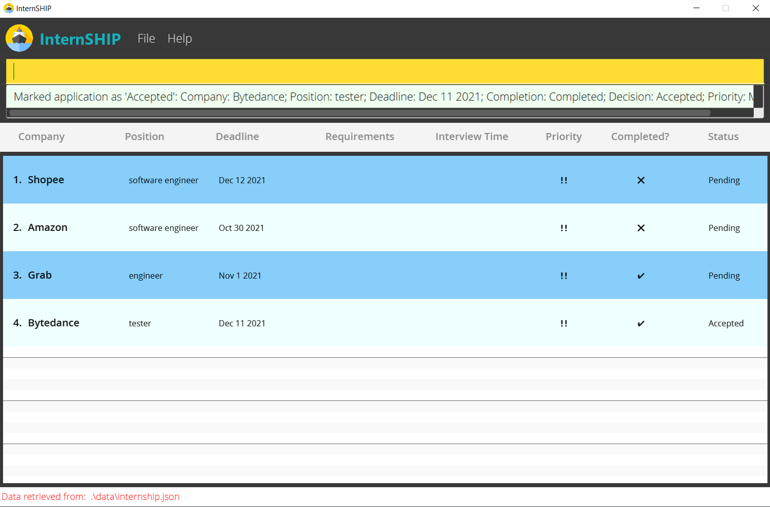Click Grab's double-exclamation priority icon

[x=564, y=276]
